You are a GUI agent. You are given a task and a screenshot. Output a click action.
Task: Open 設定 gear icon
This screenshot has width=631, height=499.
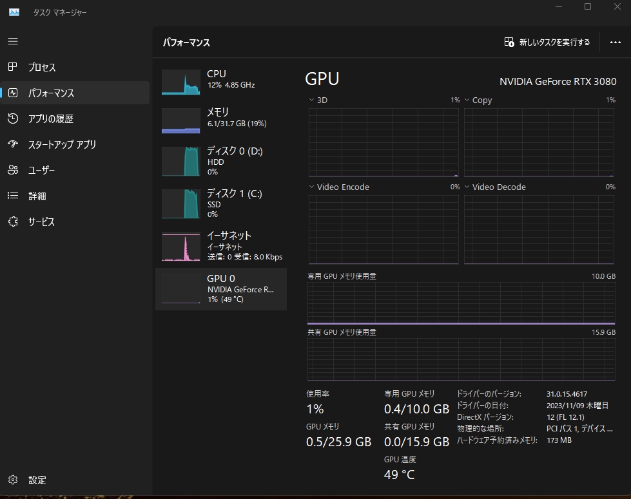[x=13, y=480]
